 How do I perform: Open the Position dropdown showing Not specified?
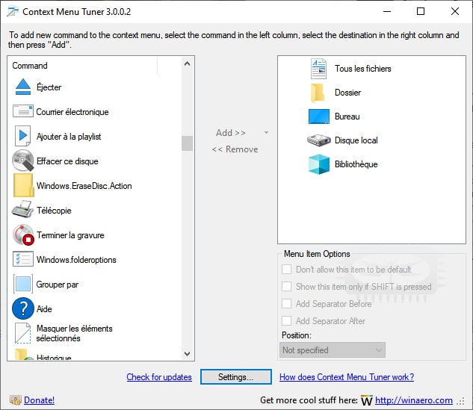click(332, 350)
